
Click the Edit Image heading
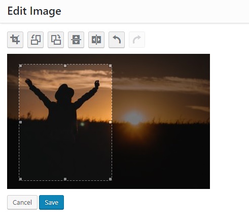(34, 11)
